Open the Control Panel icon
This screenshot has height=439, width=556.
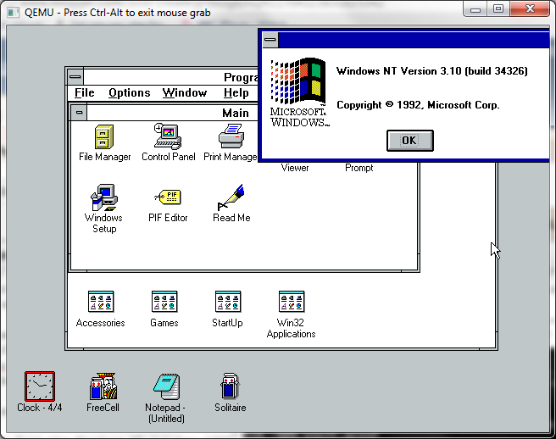pos(168,136)
